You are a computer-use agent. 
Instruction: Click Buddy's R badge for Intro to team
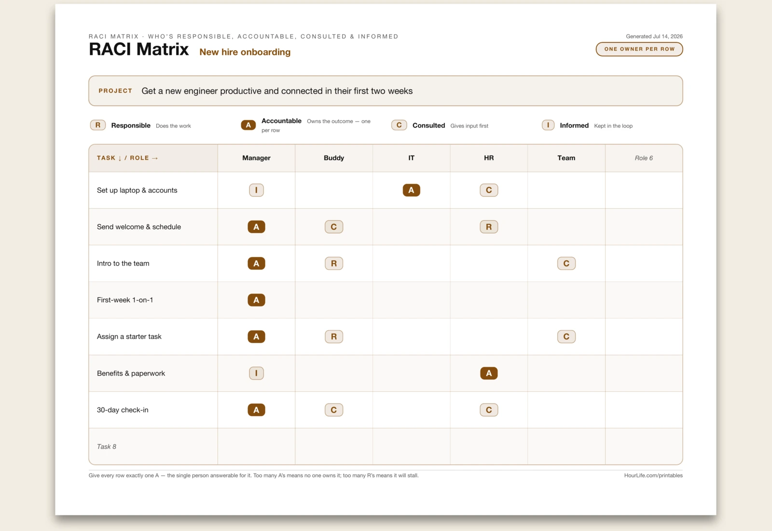pyautogui.click(x=334, y=264)
